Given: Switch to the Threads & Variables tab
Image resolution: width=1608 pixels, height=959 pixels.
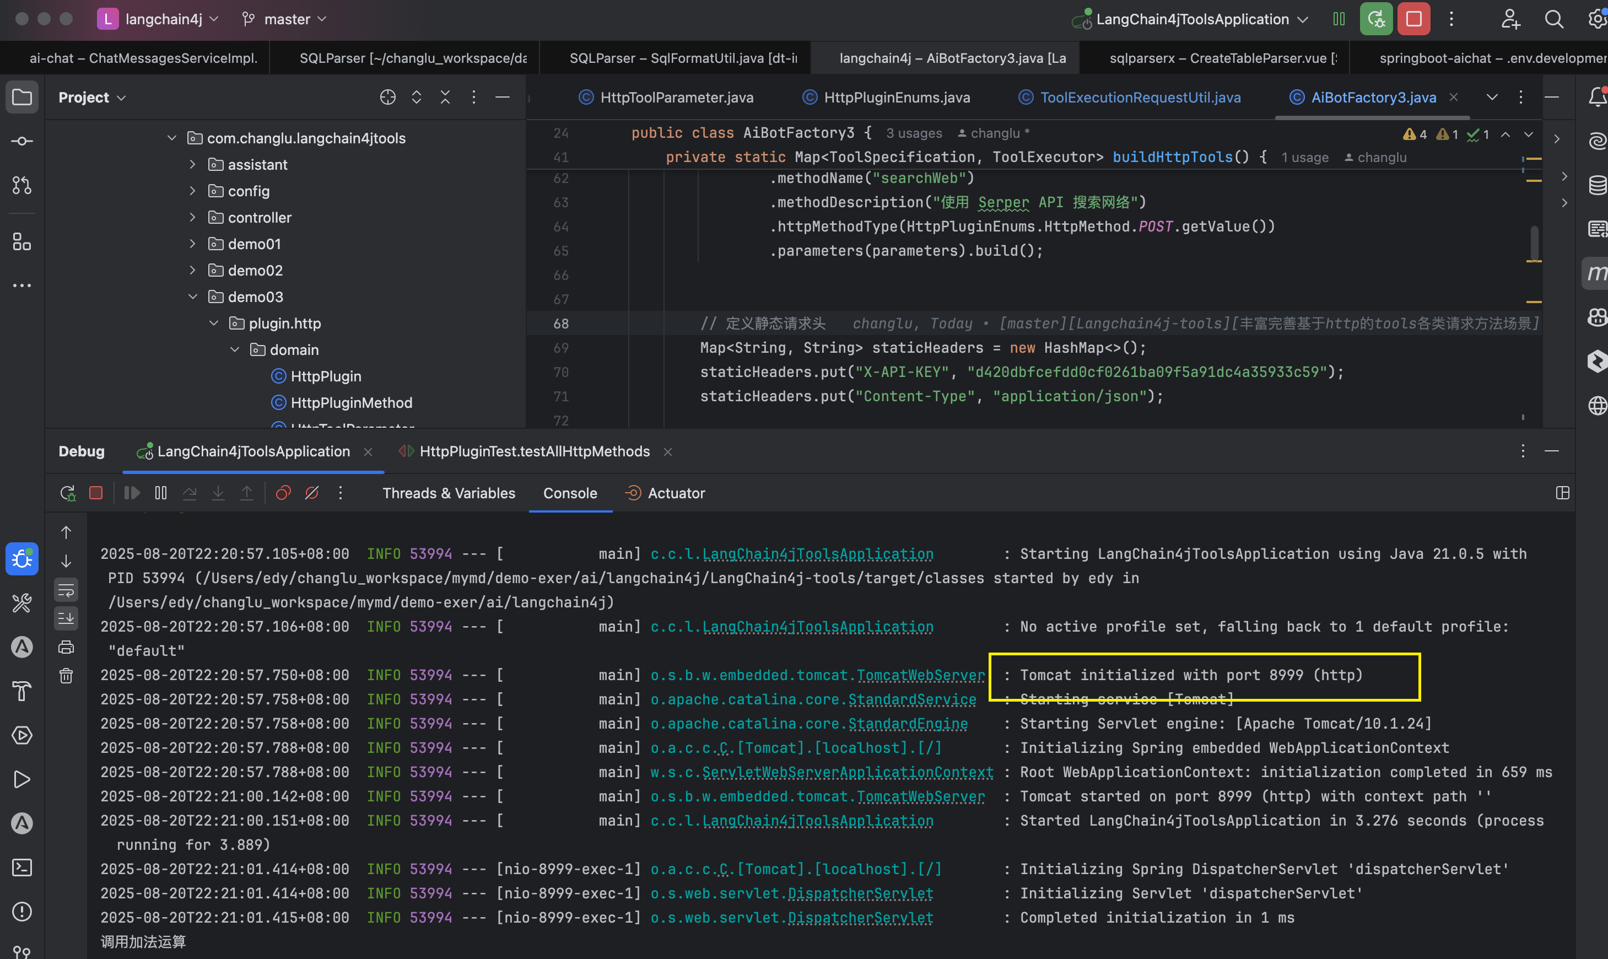Looking at the screenshot, I should [449, 493].
